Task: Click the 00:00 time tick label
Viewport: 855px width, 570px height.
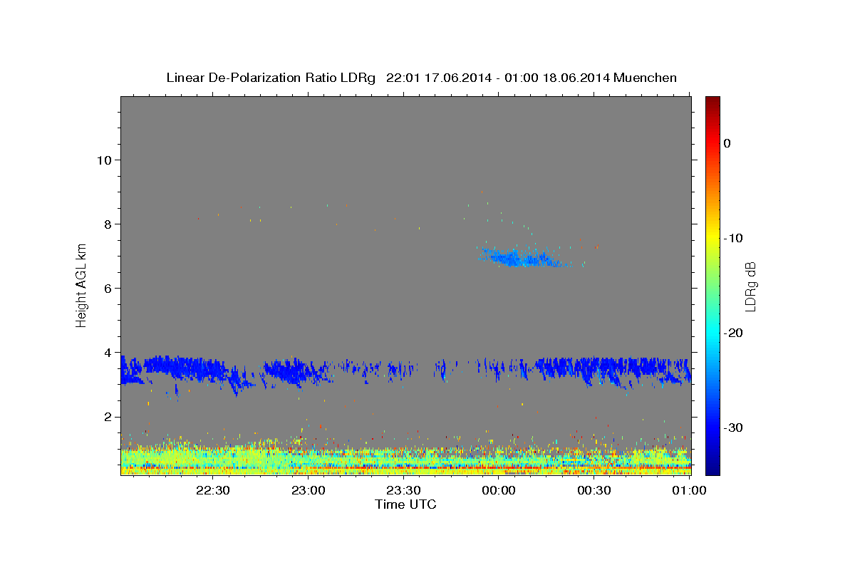Action: [x=499, y=490]
